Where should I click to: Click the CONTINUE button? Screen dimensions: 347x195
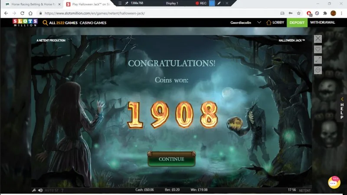(171, 159)
